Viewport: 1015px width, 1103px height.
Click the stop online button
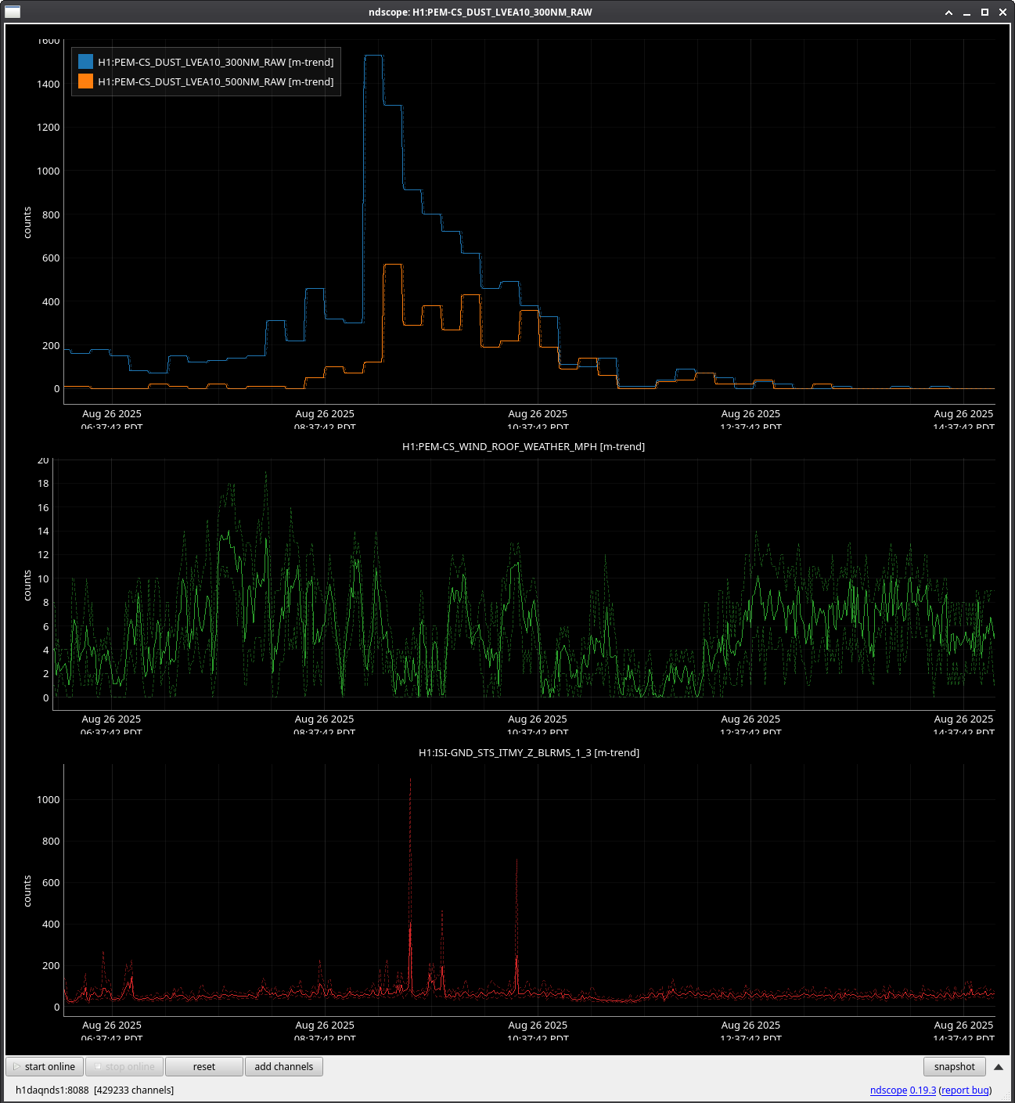click(124, 1066)
